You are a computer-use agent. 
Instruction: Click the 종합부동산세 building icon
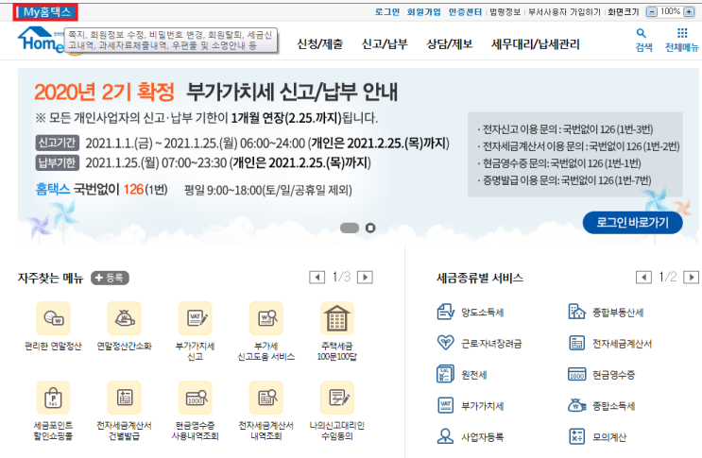pyautogui.click(x=576, y=312)
